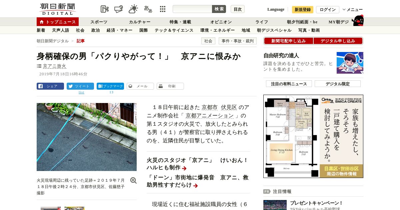The height and width of the screenshot is (210, 400).
Task: Click the stadium thumbnail under 注目情報
Action: point(275,205)
